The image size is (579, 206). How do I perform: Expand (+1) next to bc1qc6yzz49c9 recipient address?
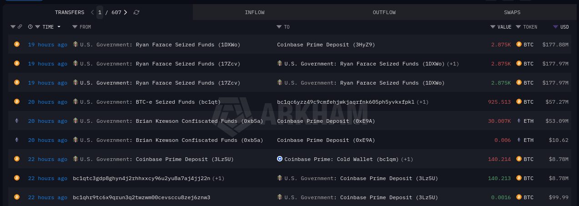coord(423,102)
